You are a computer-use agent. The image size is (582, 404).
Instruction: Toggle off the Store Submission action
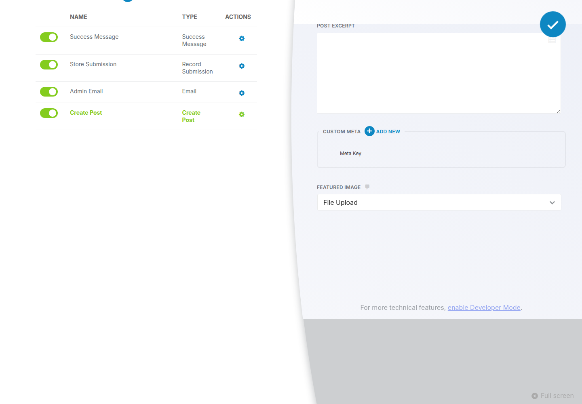tap(49, 65)
